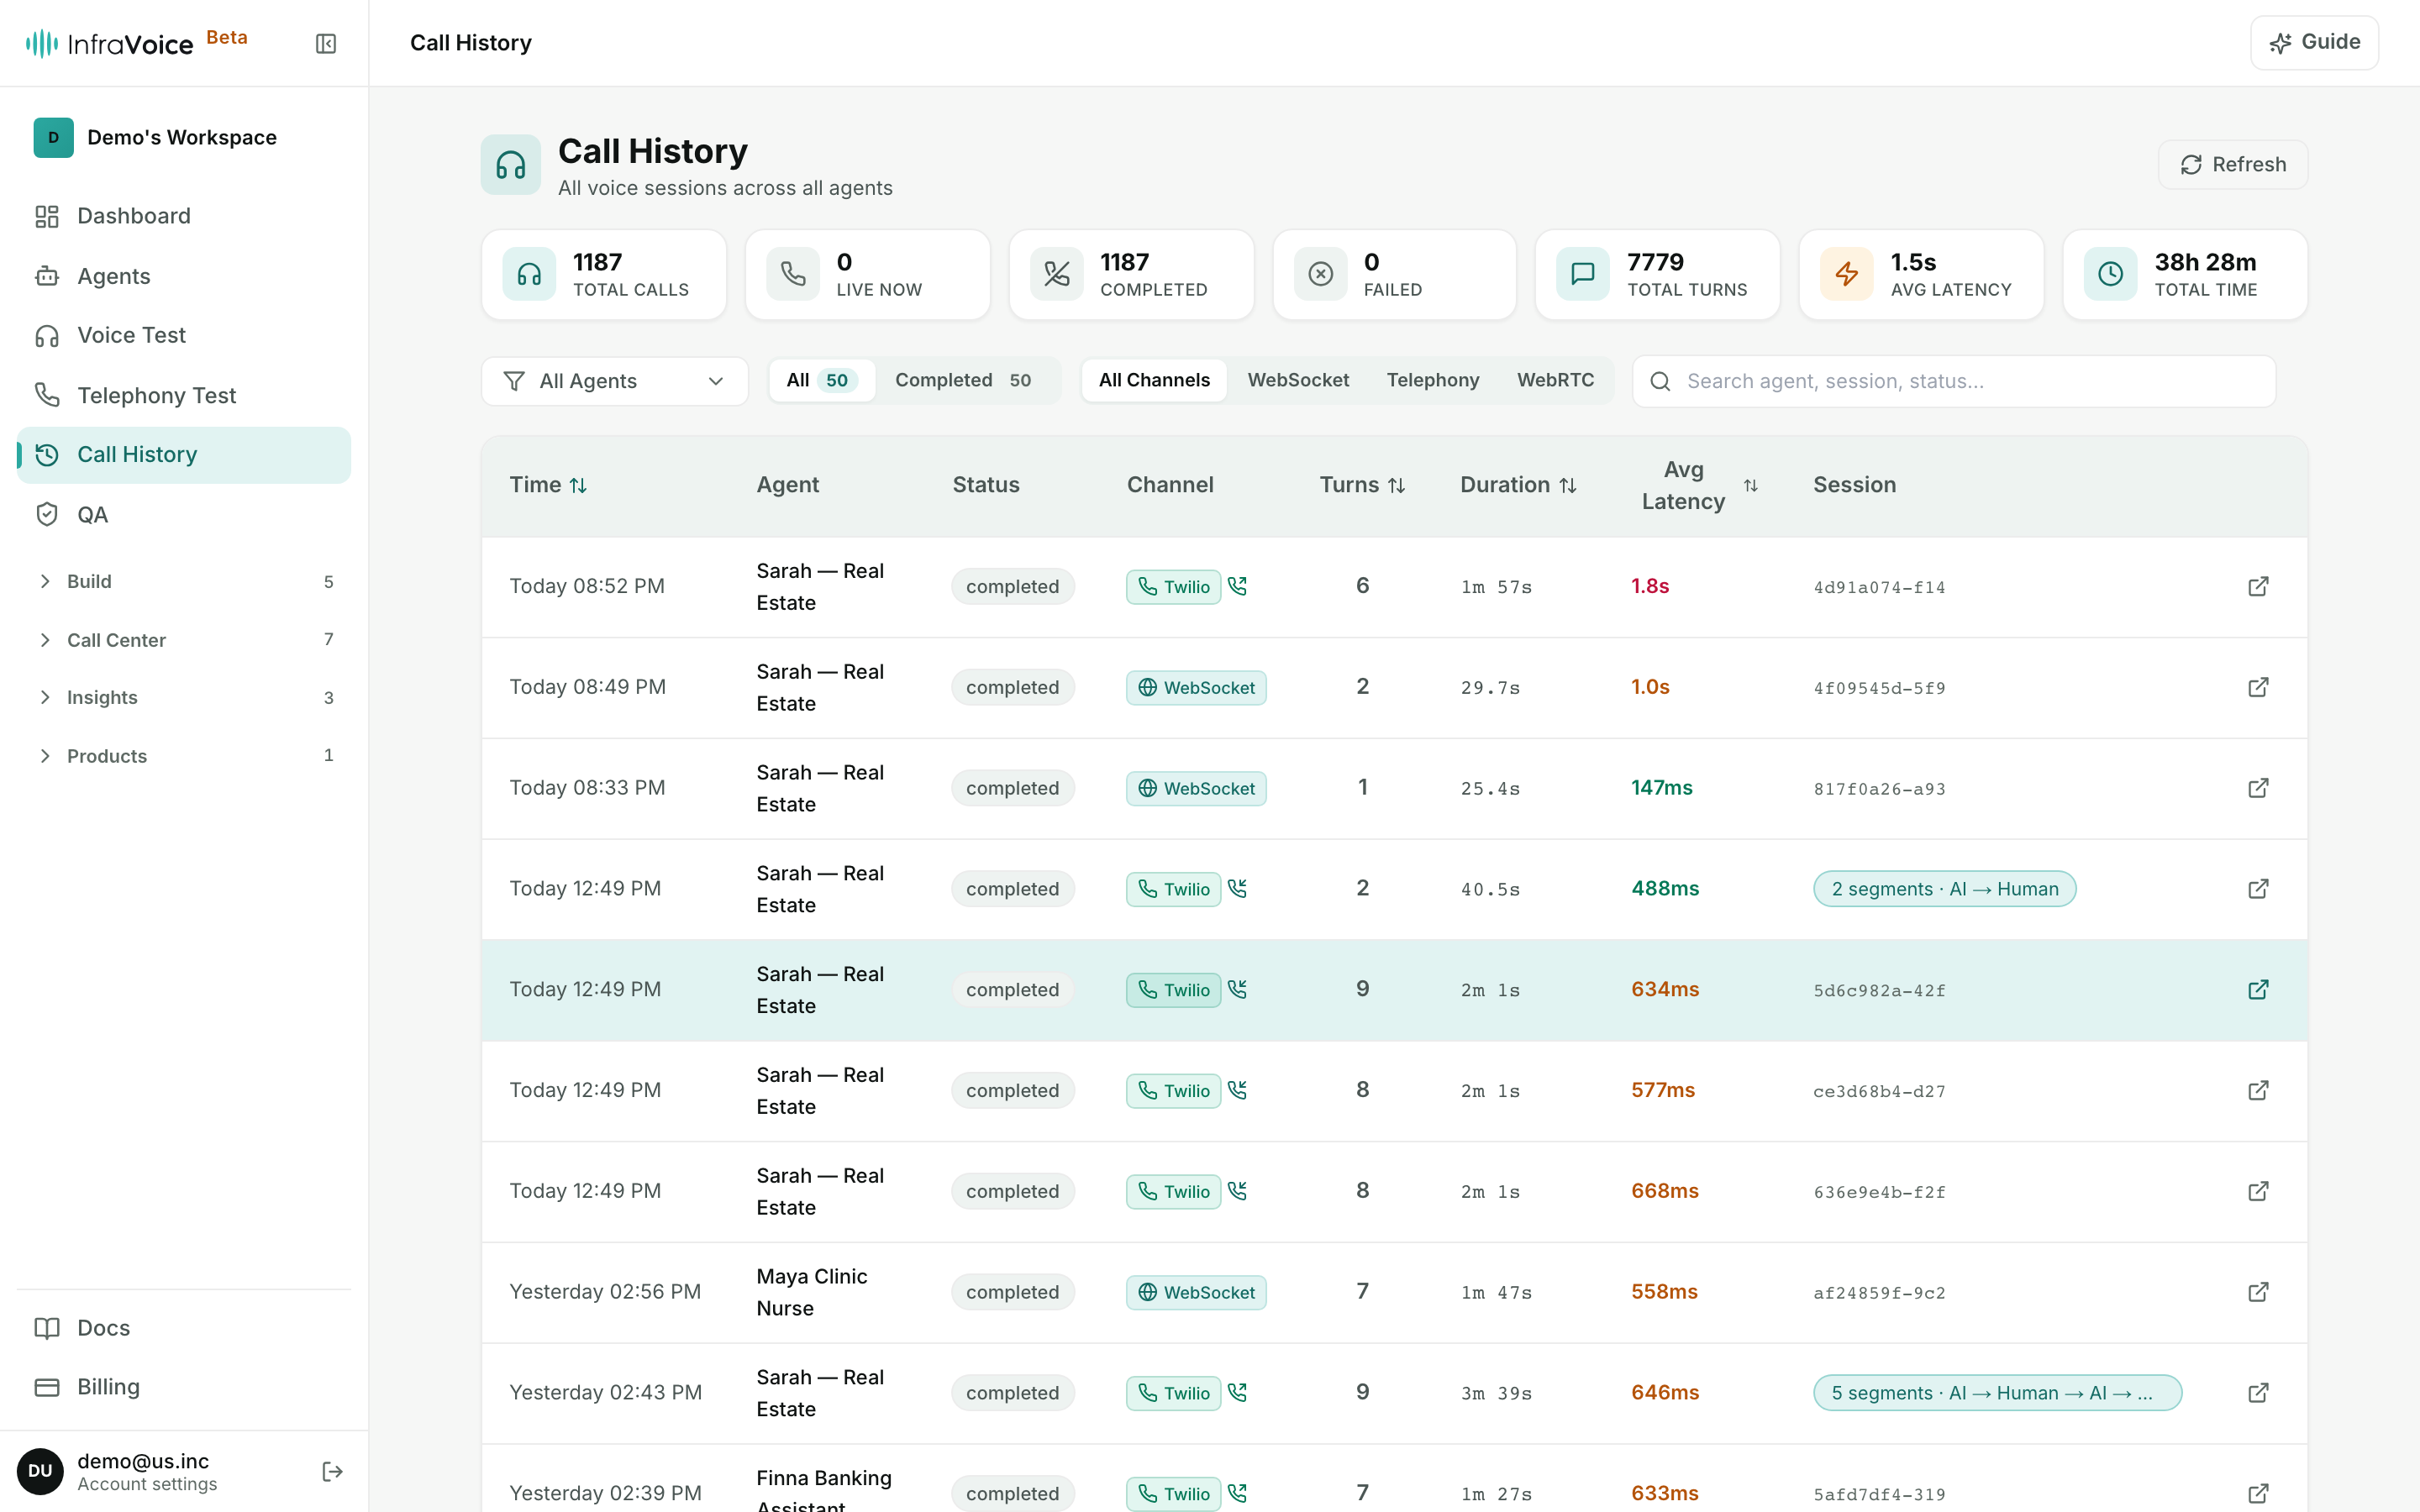
Task: Open session 5d6c982a-42f external link icon
Action: pyautogui.click(x=2258, y=989)
